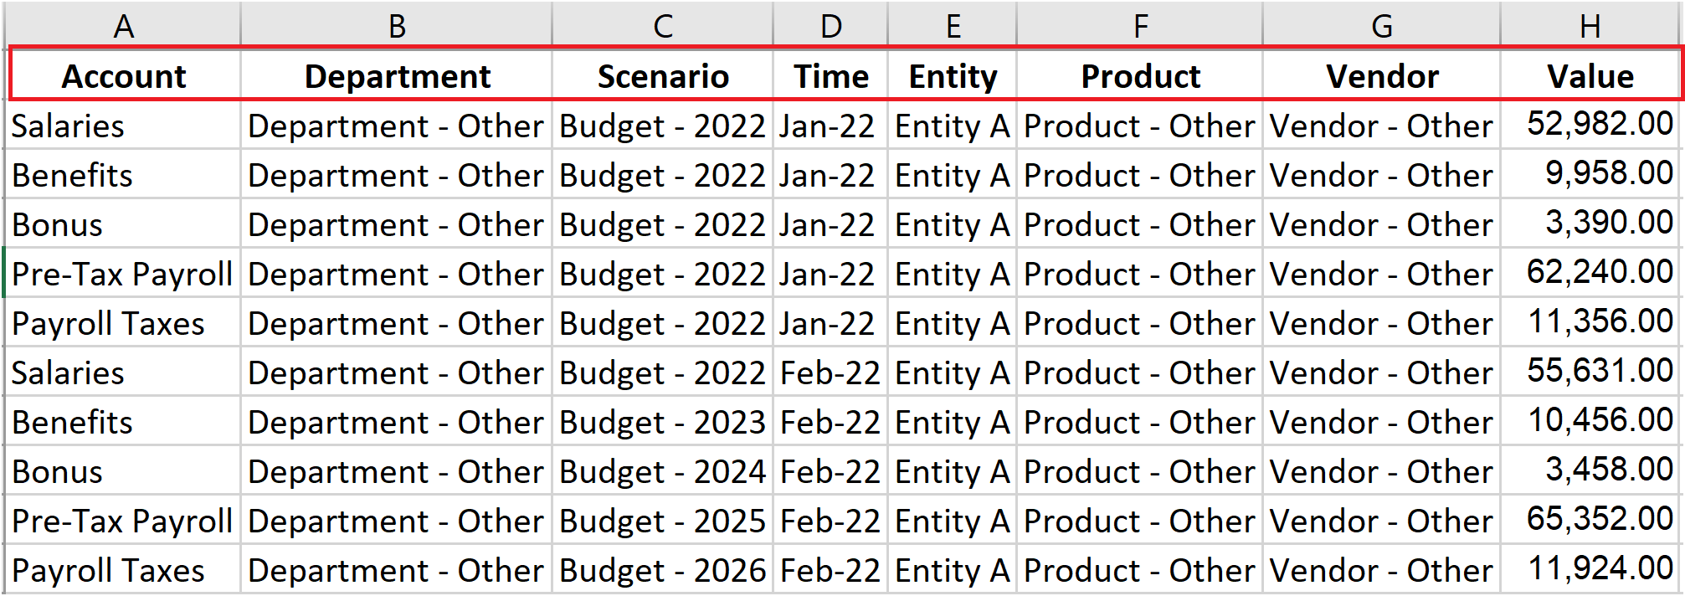
Task: Click the Product header cell
Action: [1140, 76]
